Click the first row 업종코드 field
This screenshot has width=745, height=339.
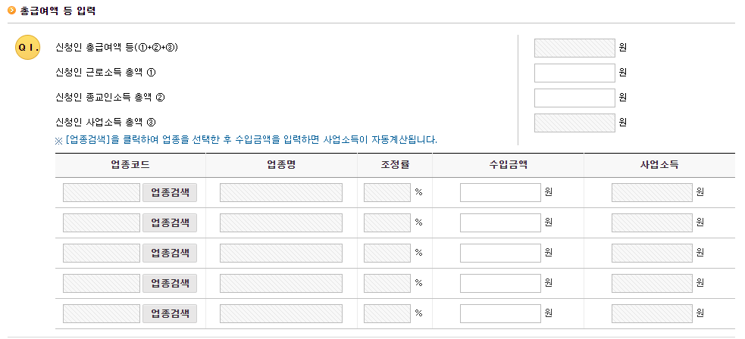pyautogui.click(x=102, y=192)
